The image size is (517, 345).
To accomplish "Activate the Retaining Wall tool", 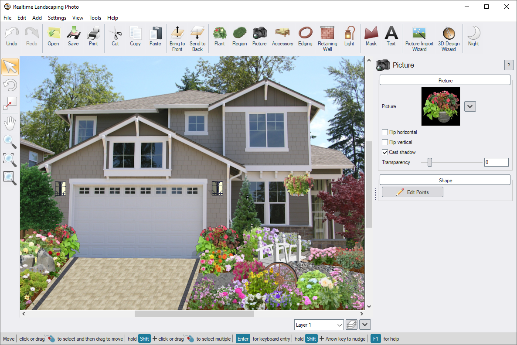I will point(327,37).
